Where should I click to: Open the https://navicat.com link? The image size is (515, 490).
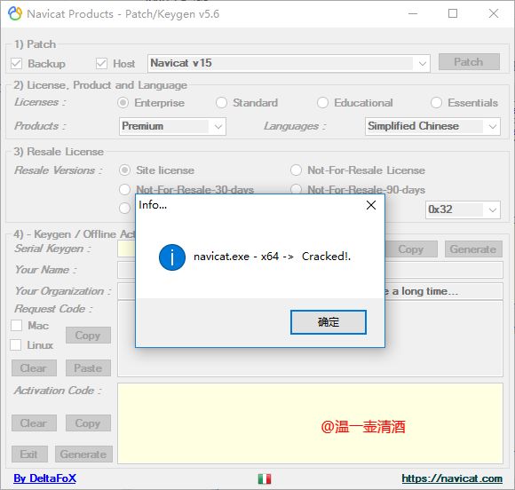point(452,478)
